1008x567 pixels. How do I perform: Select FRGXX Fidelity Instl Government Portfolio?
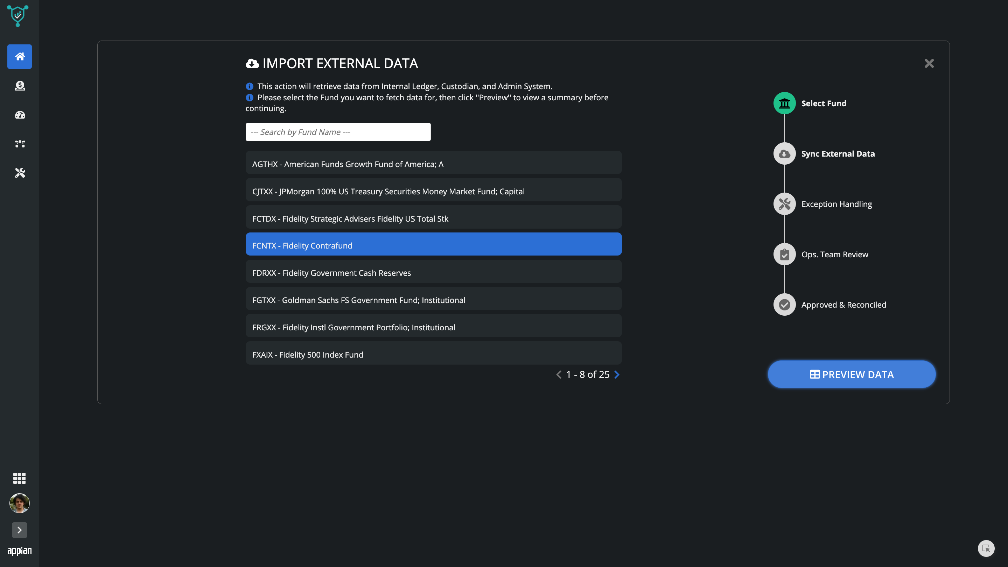[434, 326]
